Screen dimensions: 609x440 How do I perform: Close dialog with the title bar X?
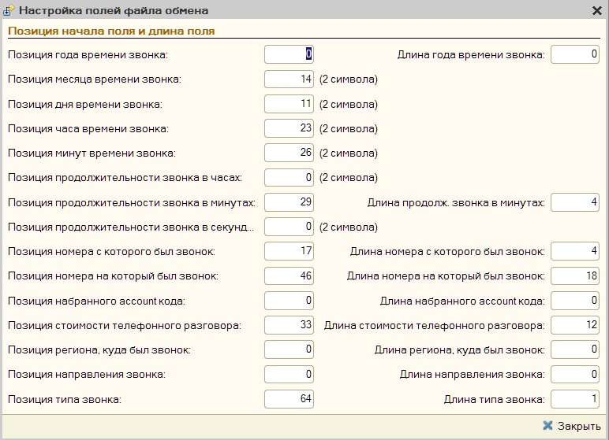click(597, 10)
